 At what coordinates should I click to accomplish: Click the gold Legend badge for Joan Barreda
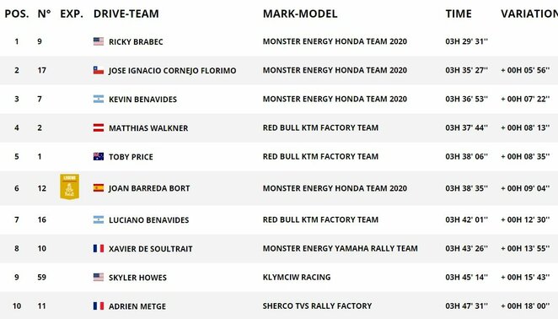(69, 187)
